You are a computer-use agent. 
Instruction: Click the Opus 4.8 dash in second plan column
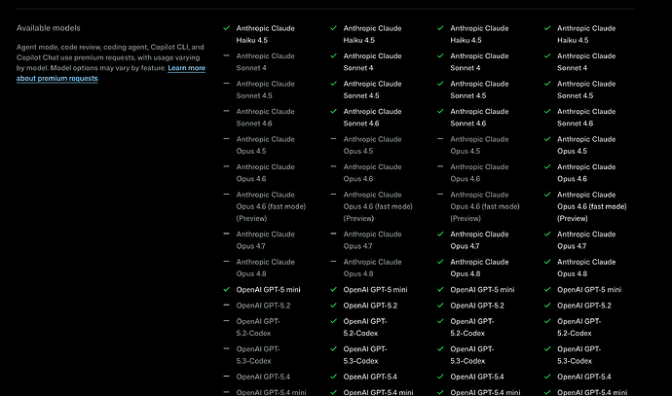point(333,262)
